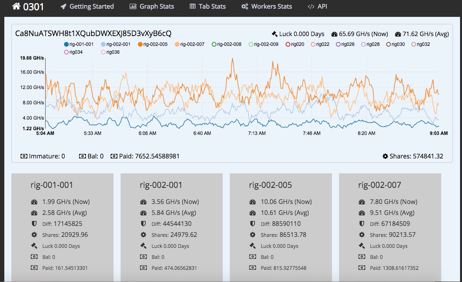Click the gear icon next to Shares: 574841.32
This screenshot has height=282, width=462.
[385, 156]
